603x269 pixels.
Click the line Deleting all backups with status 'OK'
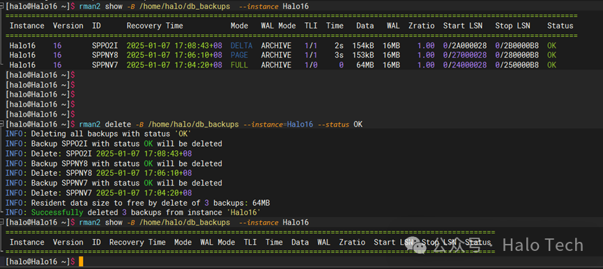tap(98, 134)
